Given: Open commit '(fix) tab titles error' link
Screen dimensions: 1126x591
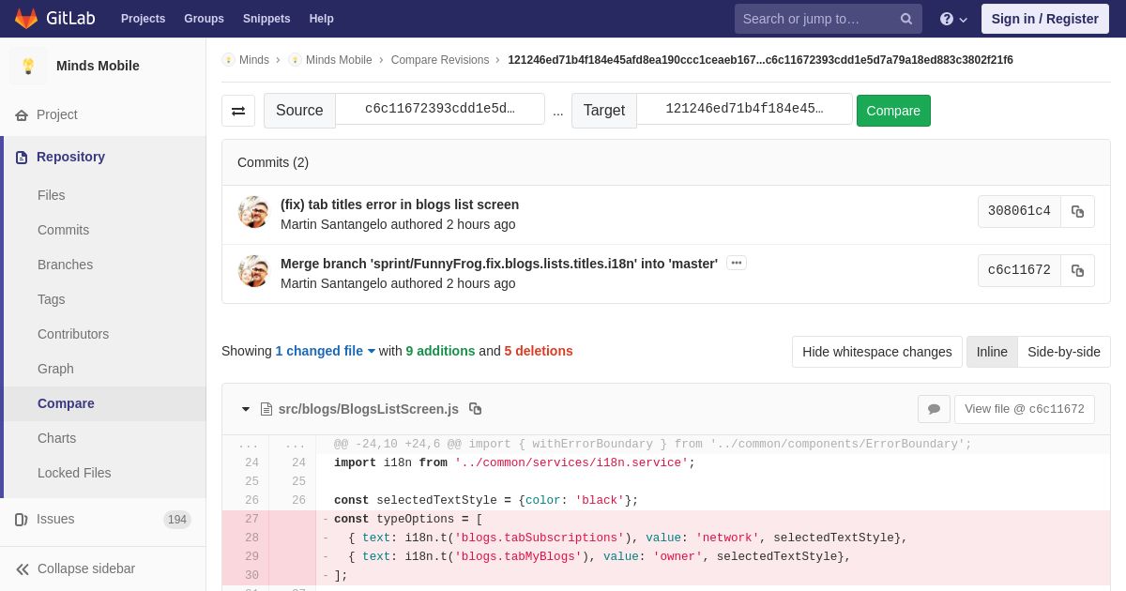Looking at the screenshot, I should coord(400,205).
